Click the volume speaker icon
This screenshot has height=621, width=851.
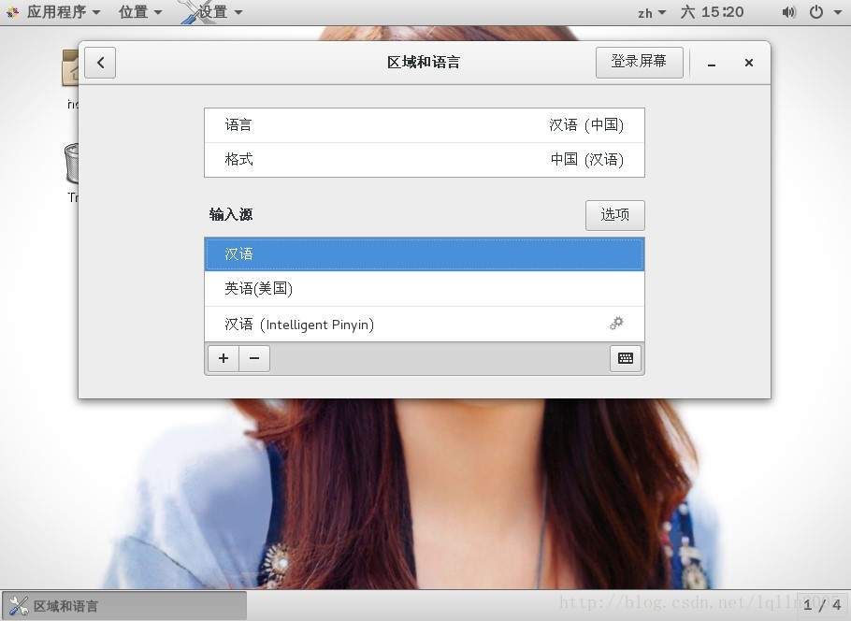[789, 12]
